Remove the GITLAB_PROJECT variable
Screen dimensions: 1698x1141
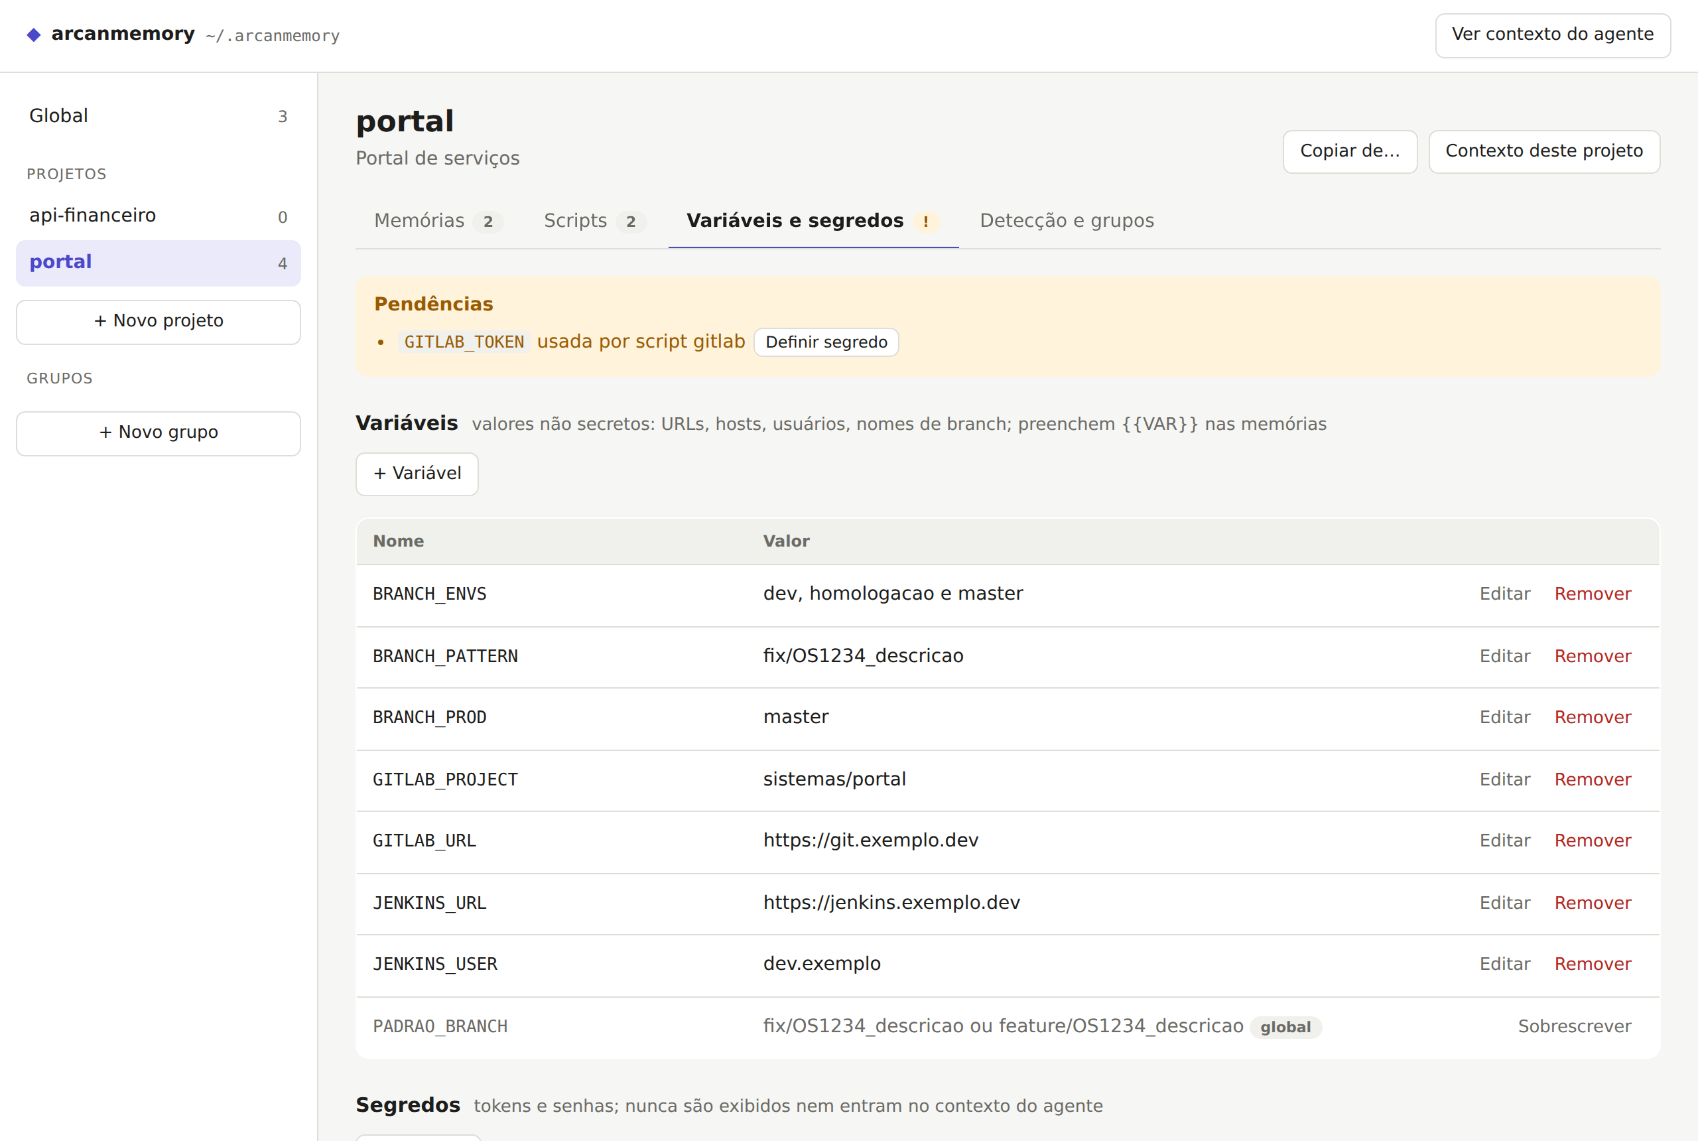(x=1593, y=780)
